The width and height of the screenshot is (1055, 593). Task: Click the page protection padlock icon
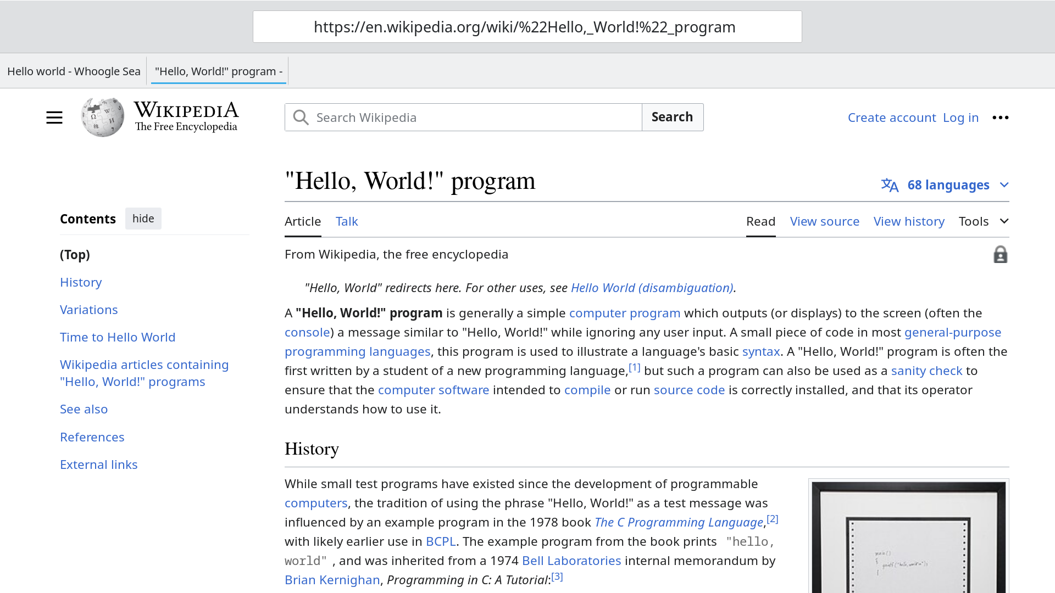pyautogui.click(x=1000, y=255)
